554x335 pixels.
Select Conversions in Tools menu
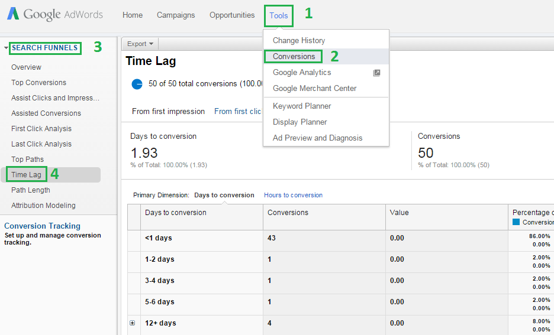294,56
